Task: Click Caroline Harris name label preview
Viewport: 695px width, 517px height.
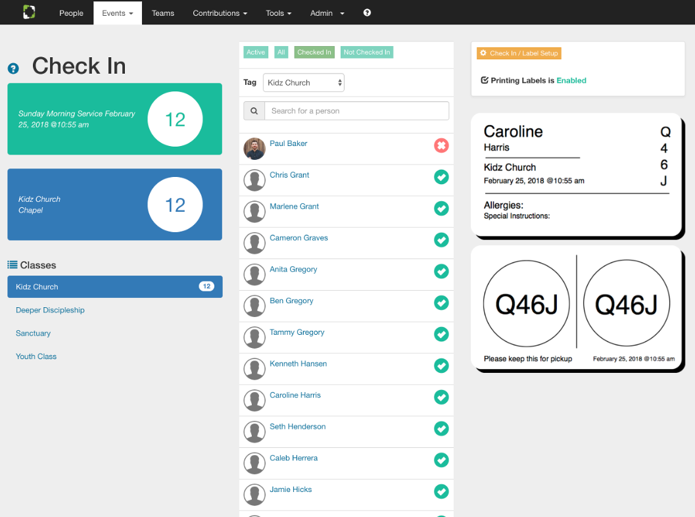Action: pyautogui.click(x=576, y=175)
